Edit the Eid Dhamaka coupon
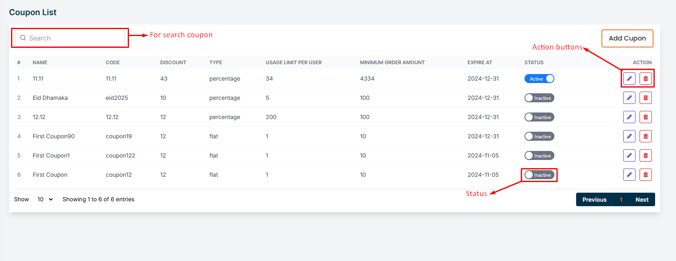The image size is (676, 261). pos(629,98)
